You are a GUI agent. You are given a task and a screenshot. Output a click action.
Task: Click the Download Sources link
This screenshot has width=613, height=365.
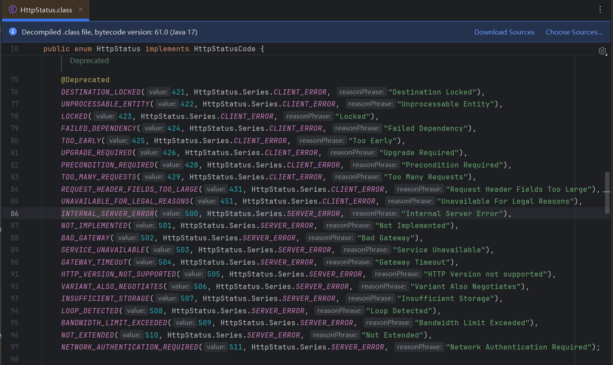[x=505, y=32]
